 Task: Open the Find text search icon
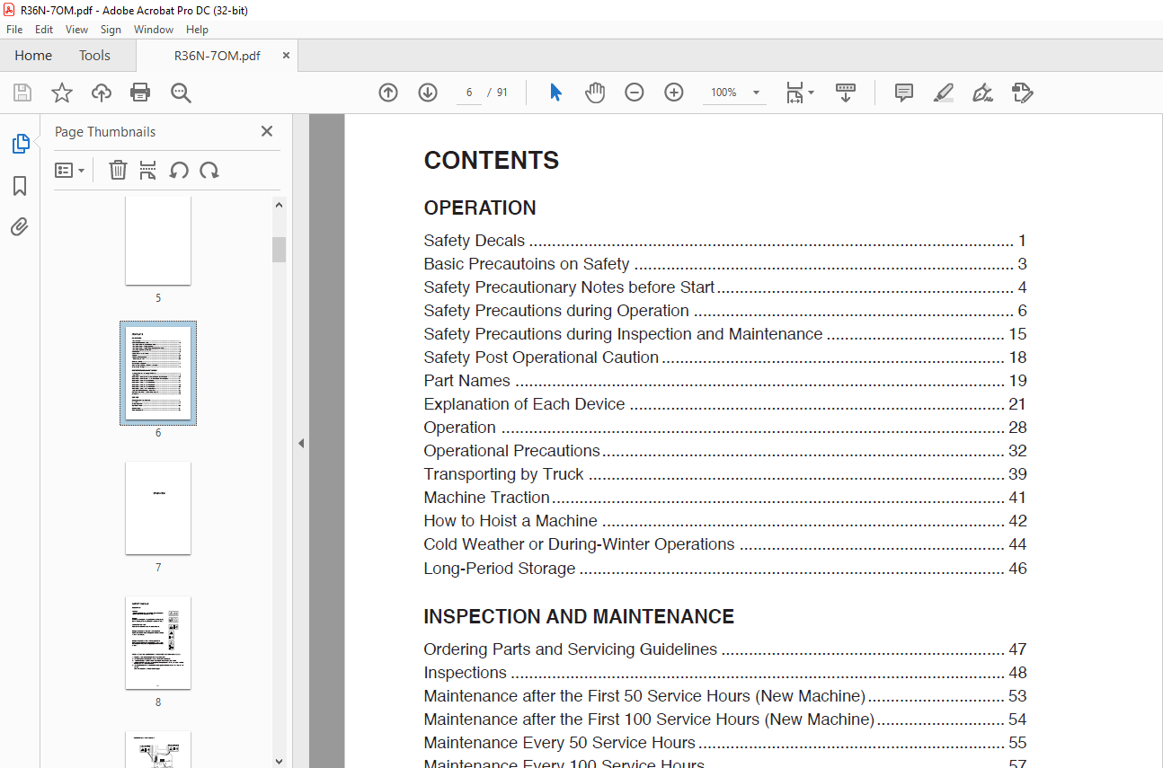click(x=181, y=93)
